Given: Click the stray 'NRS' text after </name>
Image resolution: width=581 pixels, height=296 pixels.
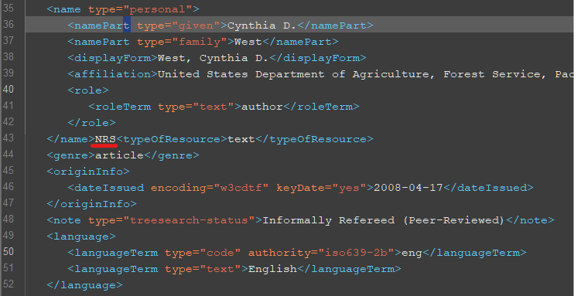Looking at the screenshot, I should point(106,139).
